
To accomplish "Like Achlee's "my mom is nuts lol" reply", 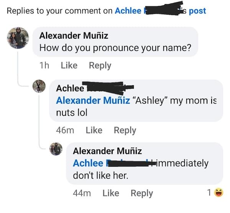I will tap(94, 130).
